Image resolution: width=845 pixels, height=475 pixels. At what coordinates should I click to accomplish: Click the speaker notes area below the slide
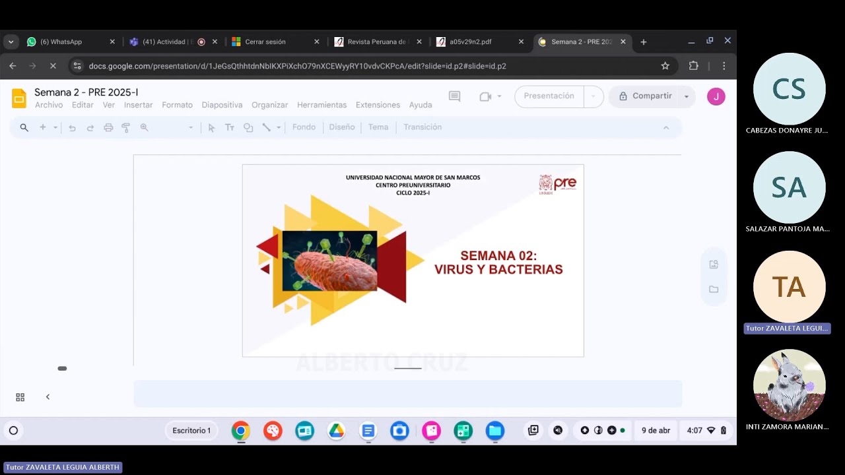coord(408,394)
